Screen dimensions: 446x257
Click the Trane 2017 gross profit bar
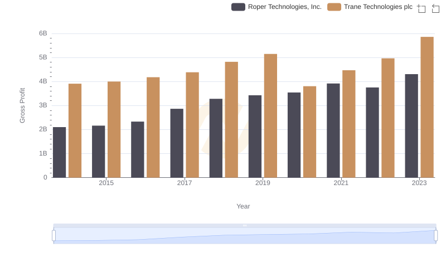[192, 125]
